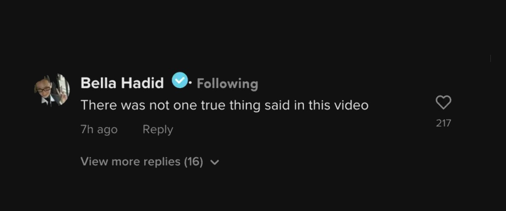Like the comment with the heart icon

click(x=443, y=102)
